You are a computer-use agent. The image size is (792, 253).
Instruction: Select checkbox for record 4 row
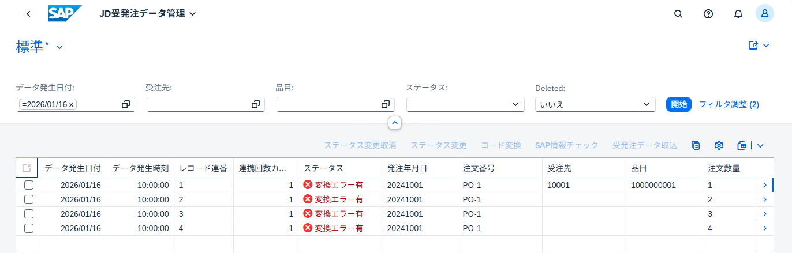28,228
